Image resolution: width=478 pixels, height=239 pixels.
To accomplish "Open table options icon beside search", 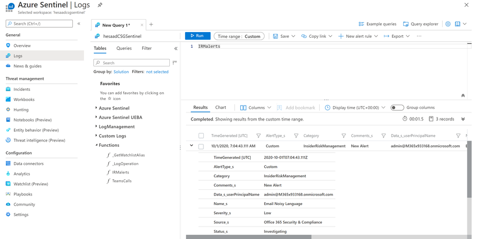I will point(175,63).
